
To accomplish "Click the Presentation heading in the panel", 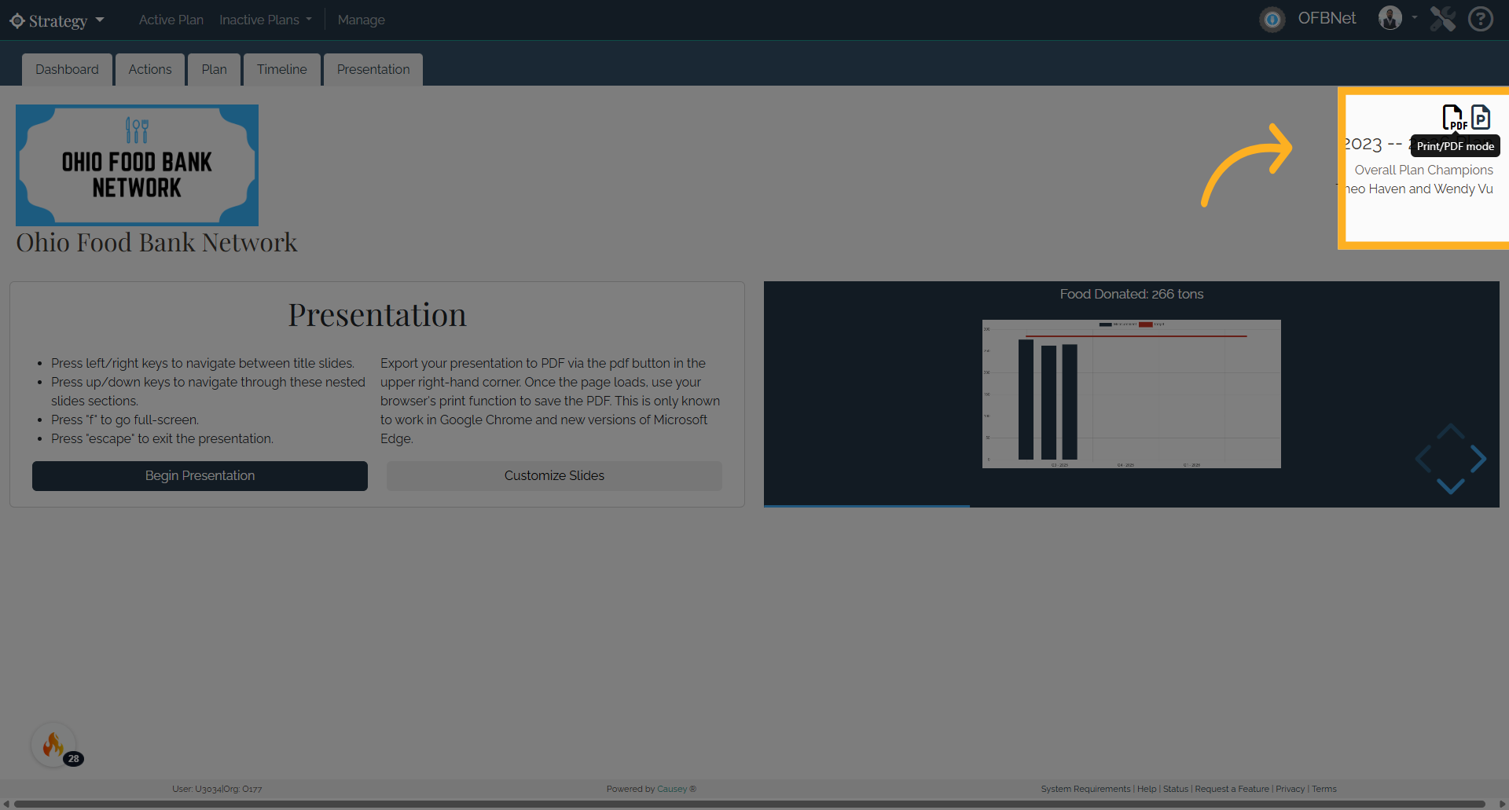I will point(377,315).
